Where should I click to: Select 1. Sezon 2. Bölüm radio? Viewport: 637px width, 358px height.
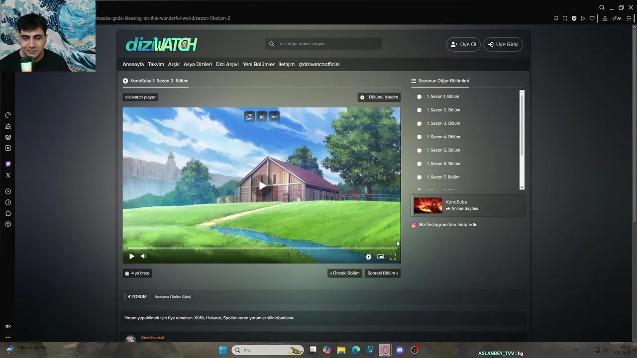coord(419,110)
